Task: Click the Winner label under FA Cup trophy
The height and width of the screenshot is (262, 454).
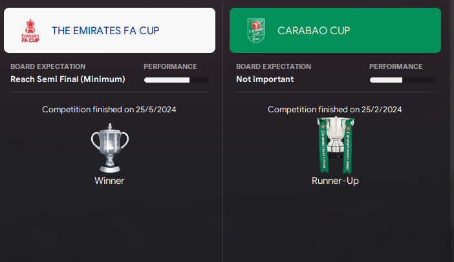Action: coord(109,181)
